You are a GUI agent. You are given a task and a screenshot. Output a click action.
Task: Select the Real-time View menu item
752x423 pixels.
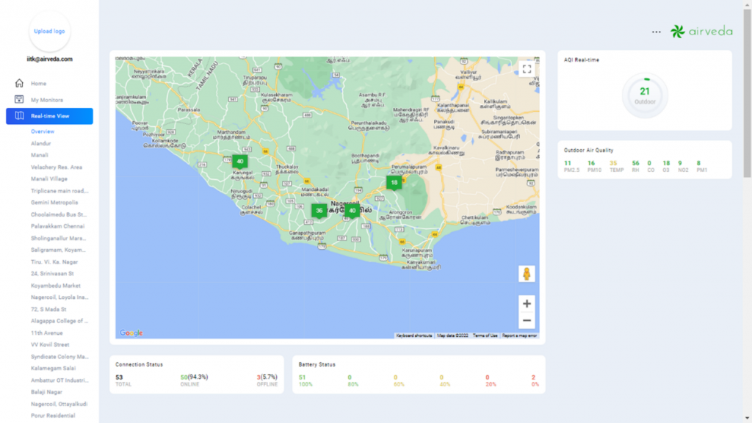point(49,116)
